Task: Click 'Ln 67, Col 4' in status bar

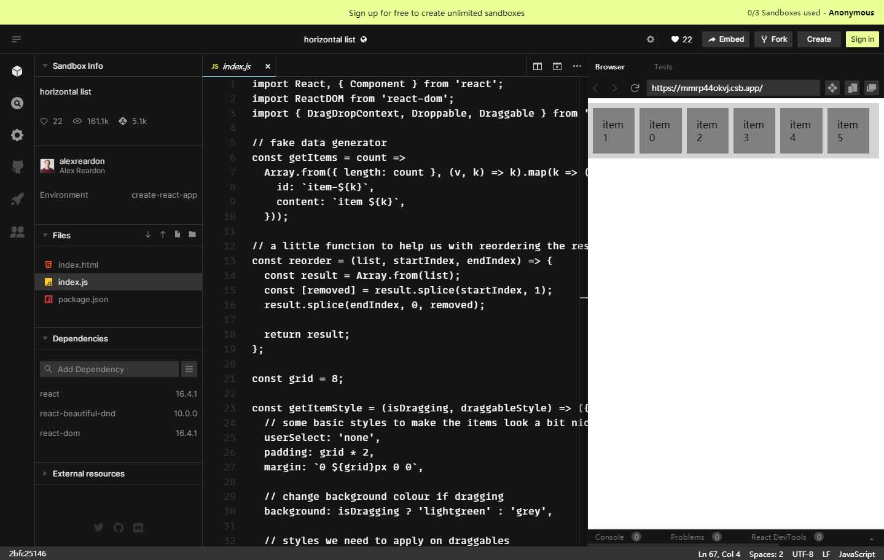Action: click(719, 554)
